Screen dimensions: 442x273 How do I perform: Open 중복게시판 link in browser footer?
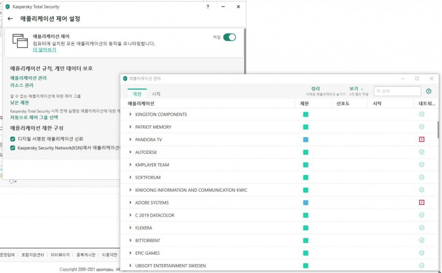pos(86,255)
